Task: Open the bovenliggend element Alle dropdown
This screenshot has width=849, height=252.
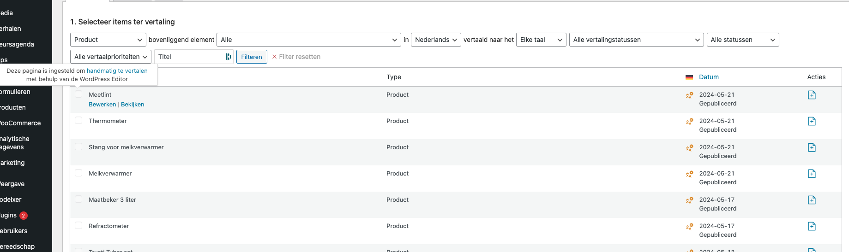Action: pos(309,40)
